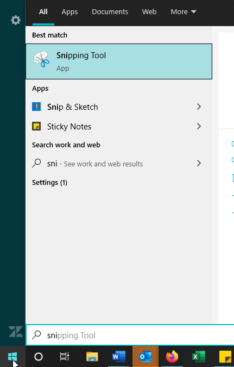234x367 pixels.
Task: Open Firefox from taskbar
Action: [172, 357]
